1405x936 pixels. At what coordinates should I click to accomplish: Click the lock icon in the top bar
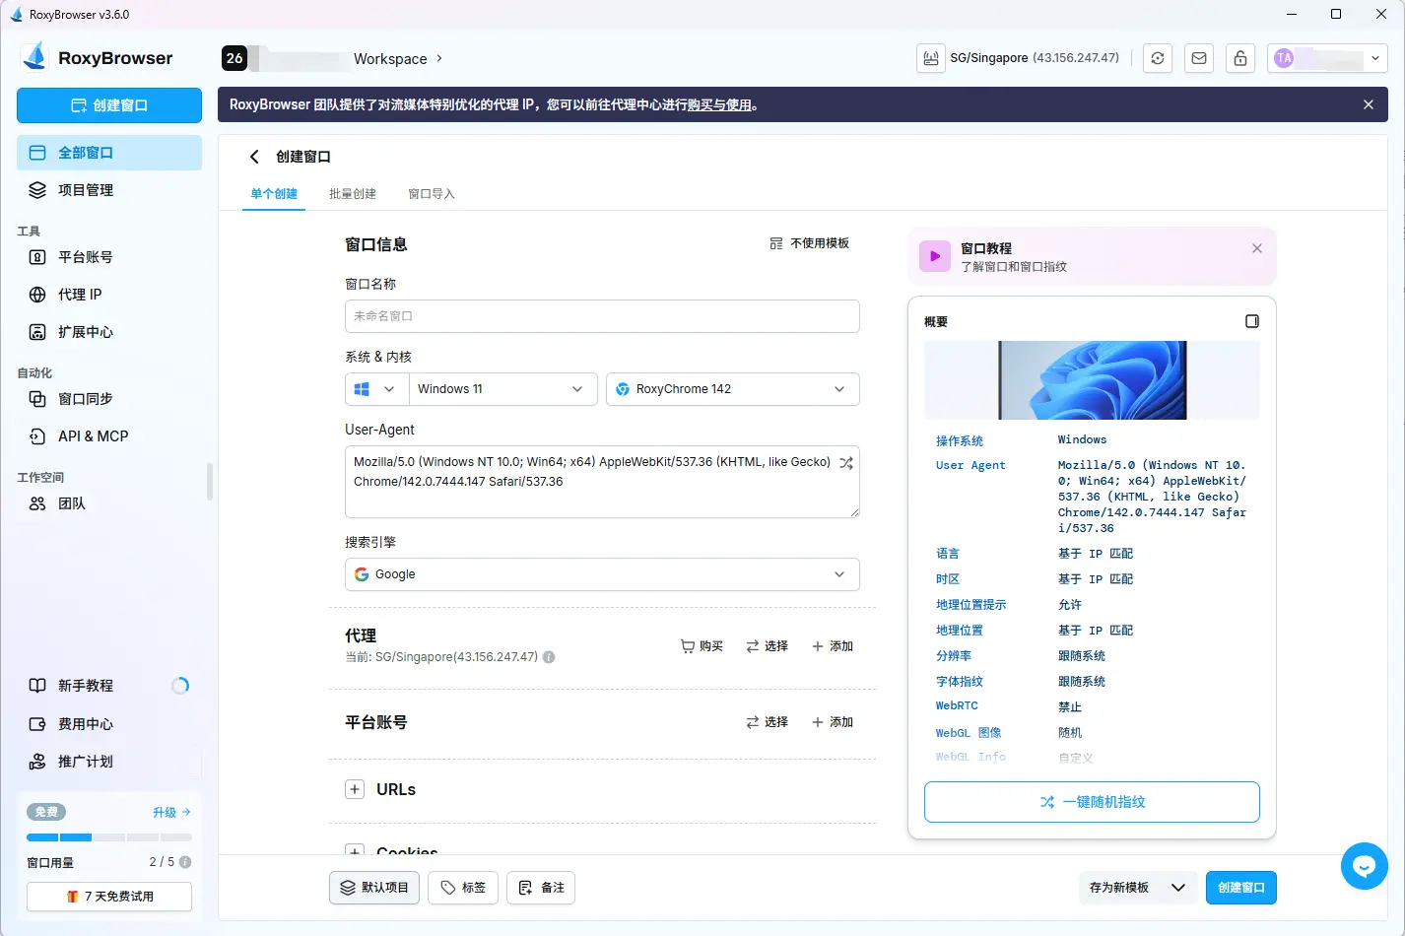1239,58
